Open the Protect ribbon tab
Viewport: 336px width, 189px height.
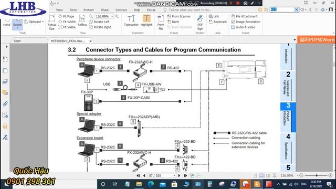click(x=89, y=10)
